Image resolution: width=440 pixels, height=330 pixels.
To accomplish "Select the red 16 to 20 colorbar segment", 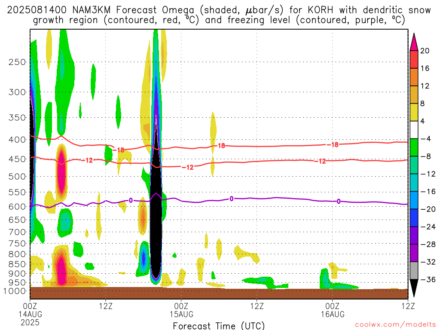I will tap(414, 59).
